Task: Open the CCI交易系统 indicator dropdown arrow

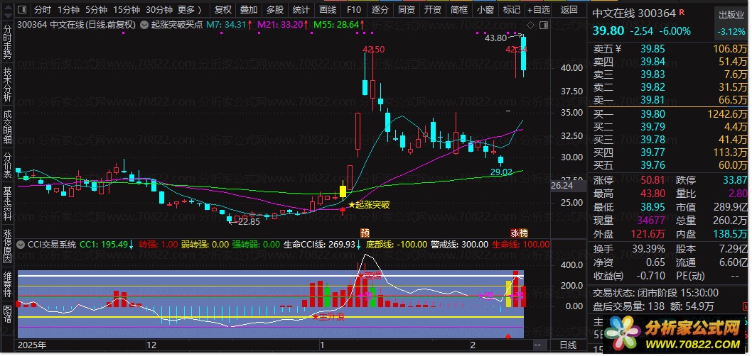Action: (21, 245)
